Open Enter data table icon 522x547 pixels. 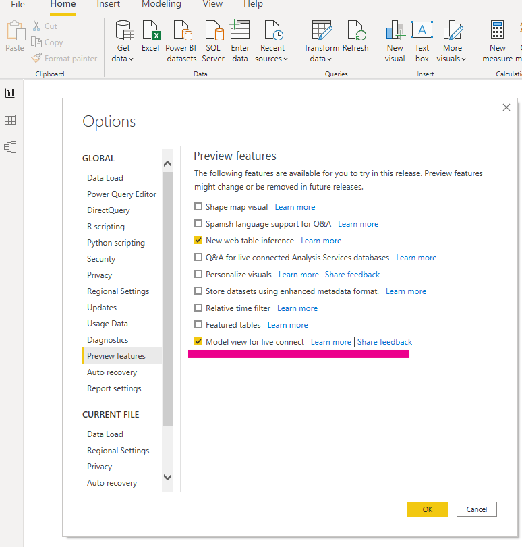239,30
